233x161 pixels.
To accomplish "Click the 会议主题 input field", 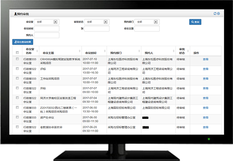I will click(147, 28).
